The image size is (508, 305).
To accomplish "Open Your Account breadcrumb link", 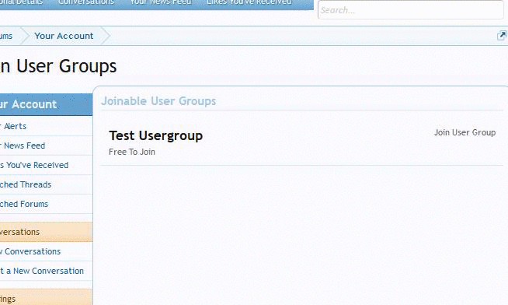I will [64, 36].
